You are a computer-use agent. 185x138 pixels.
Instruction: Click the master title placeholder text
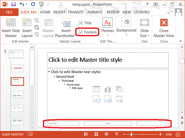pyautogui.click(x=85, y=60)
